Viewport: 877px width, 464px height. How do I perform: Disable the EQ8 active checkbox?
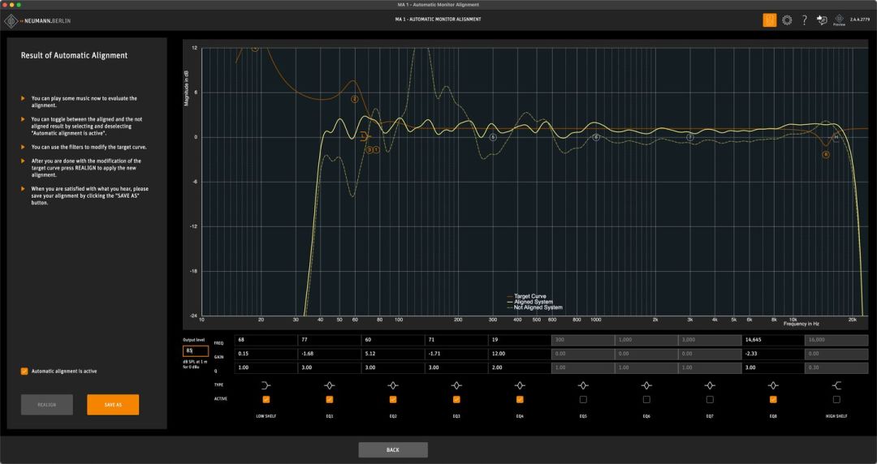[773, 399]
